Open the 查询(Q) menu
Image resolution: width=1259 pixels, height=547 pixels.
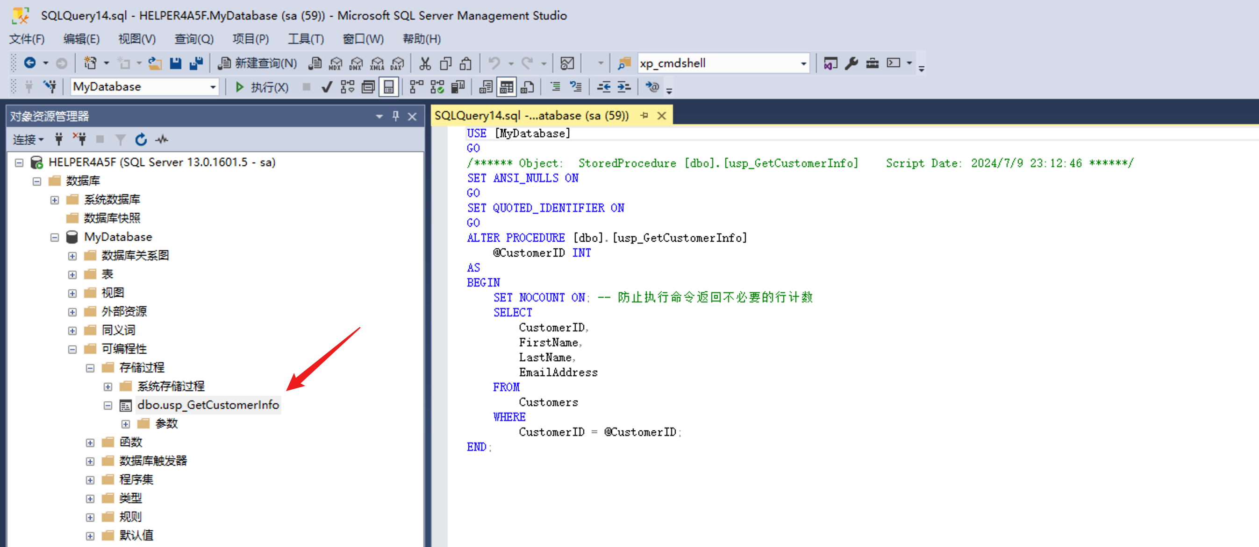click(x=193, y=39)
